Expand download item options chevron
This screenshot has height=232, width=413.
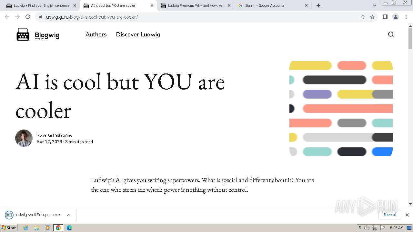[x=68, y=215]
